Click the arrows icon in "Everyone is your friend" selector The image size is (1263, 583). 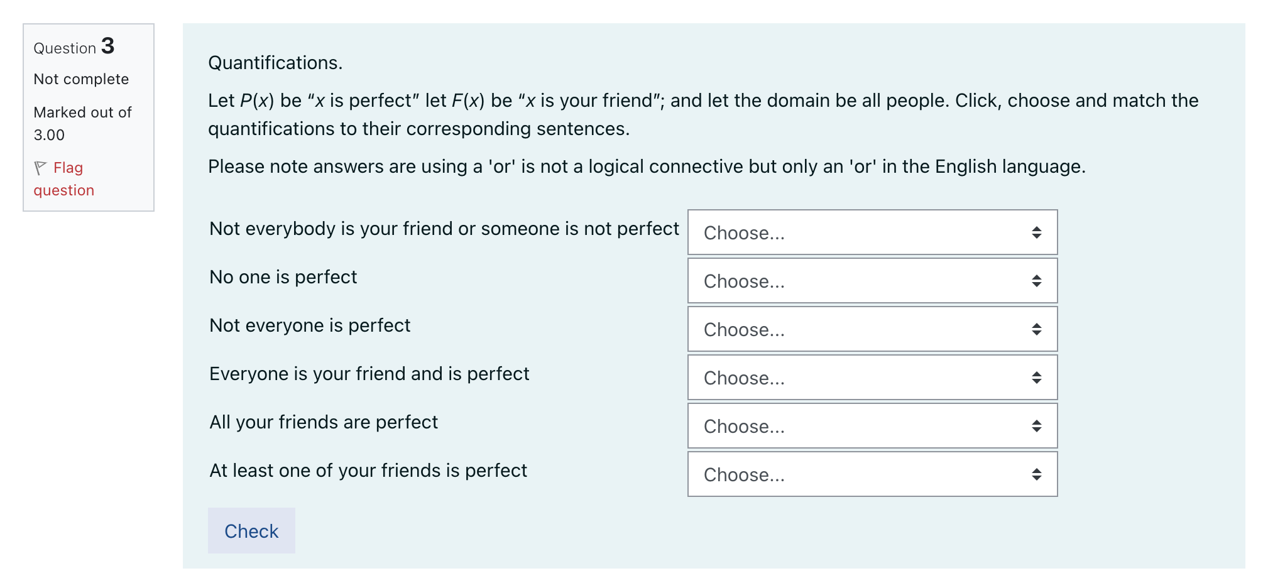click(1036, 378)
